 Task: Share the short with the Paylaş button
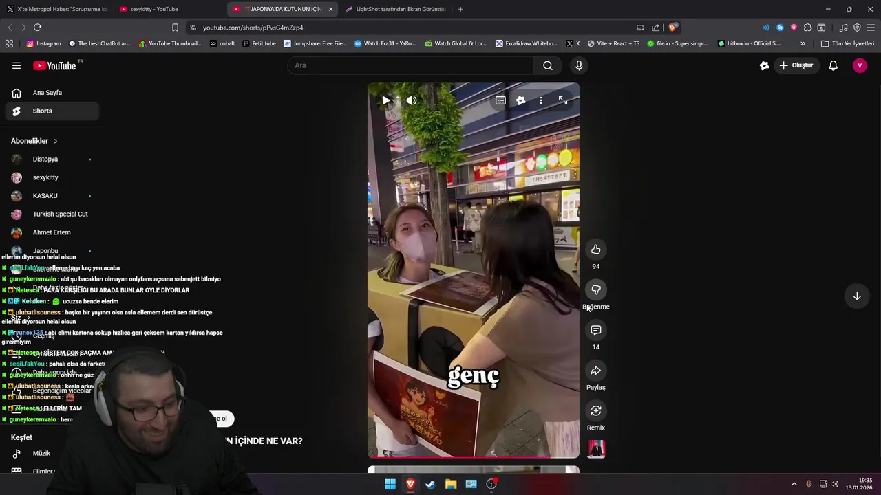tap(596, 371)
